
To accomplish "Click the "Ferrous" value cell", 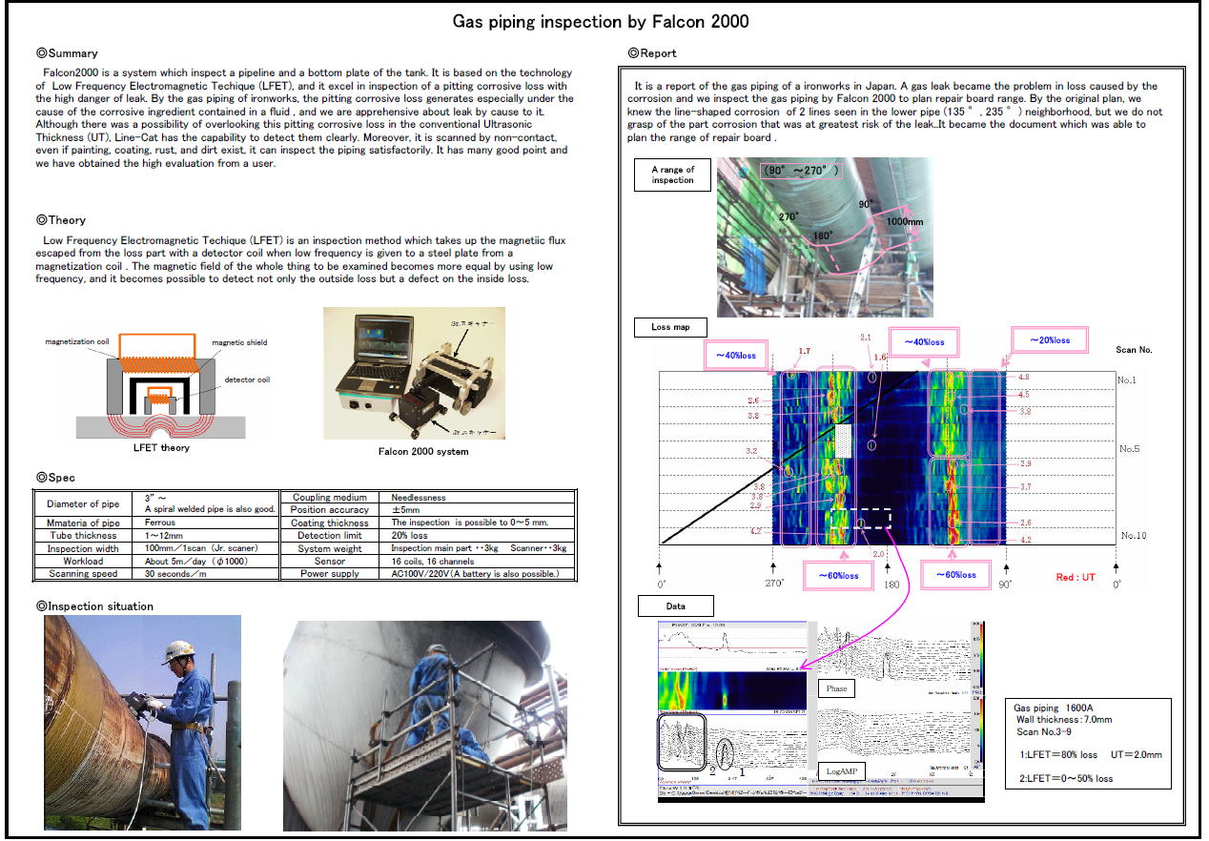I will click(x=206, y=523).
